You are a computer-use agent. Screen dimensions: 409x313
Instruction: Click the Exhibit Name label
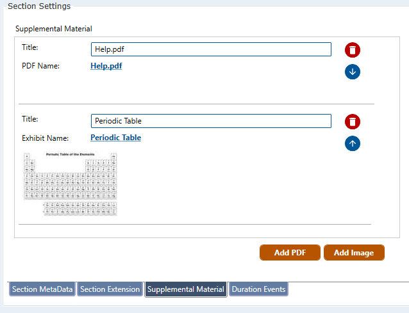(45, 138)
